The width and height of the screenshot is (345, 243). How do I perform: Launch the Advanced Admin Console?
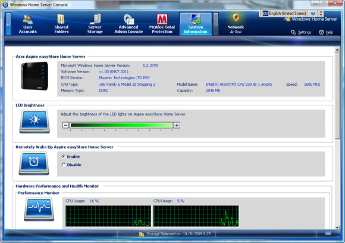tap(128, 24)
